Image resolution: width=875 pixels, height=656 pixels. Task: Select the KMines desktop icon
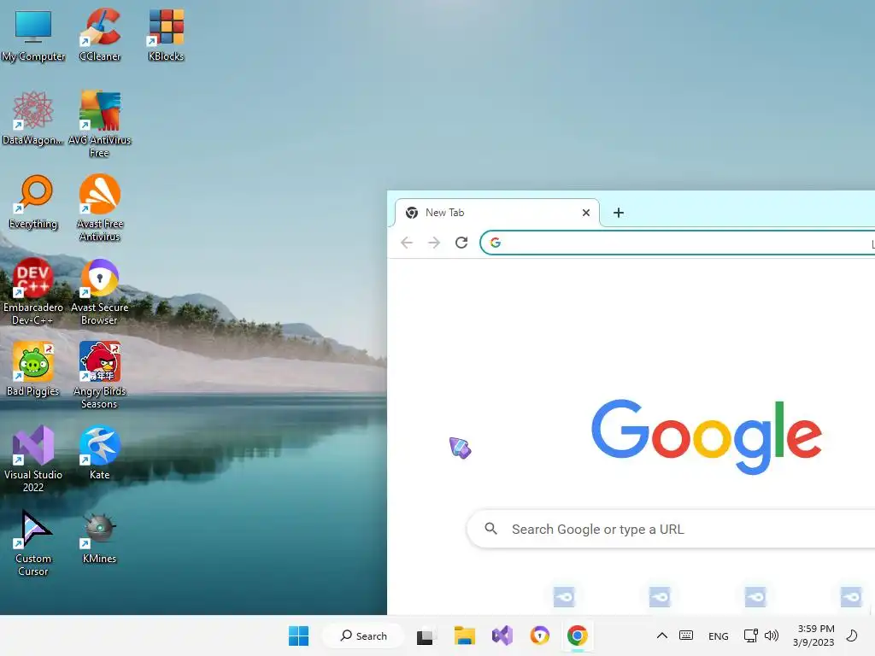tap(100, 536)
